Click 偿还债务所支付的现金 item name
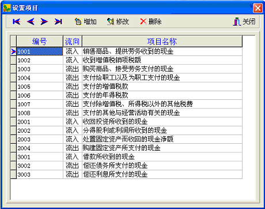Image resolution: width=265 pixels, height=209 pixels. [115, 166]
